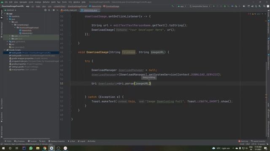This screenshot has height=151, width=270.
Task: Click the MainActivity breadcrumb in navigation bar
Action: click(x=95, y=6)
